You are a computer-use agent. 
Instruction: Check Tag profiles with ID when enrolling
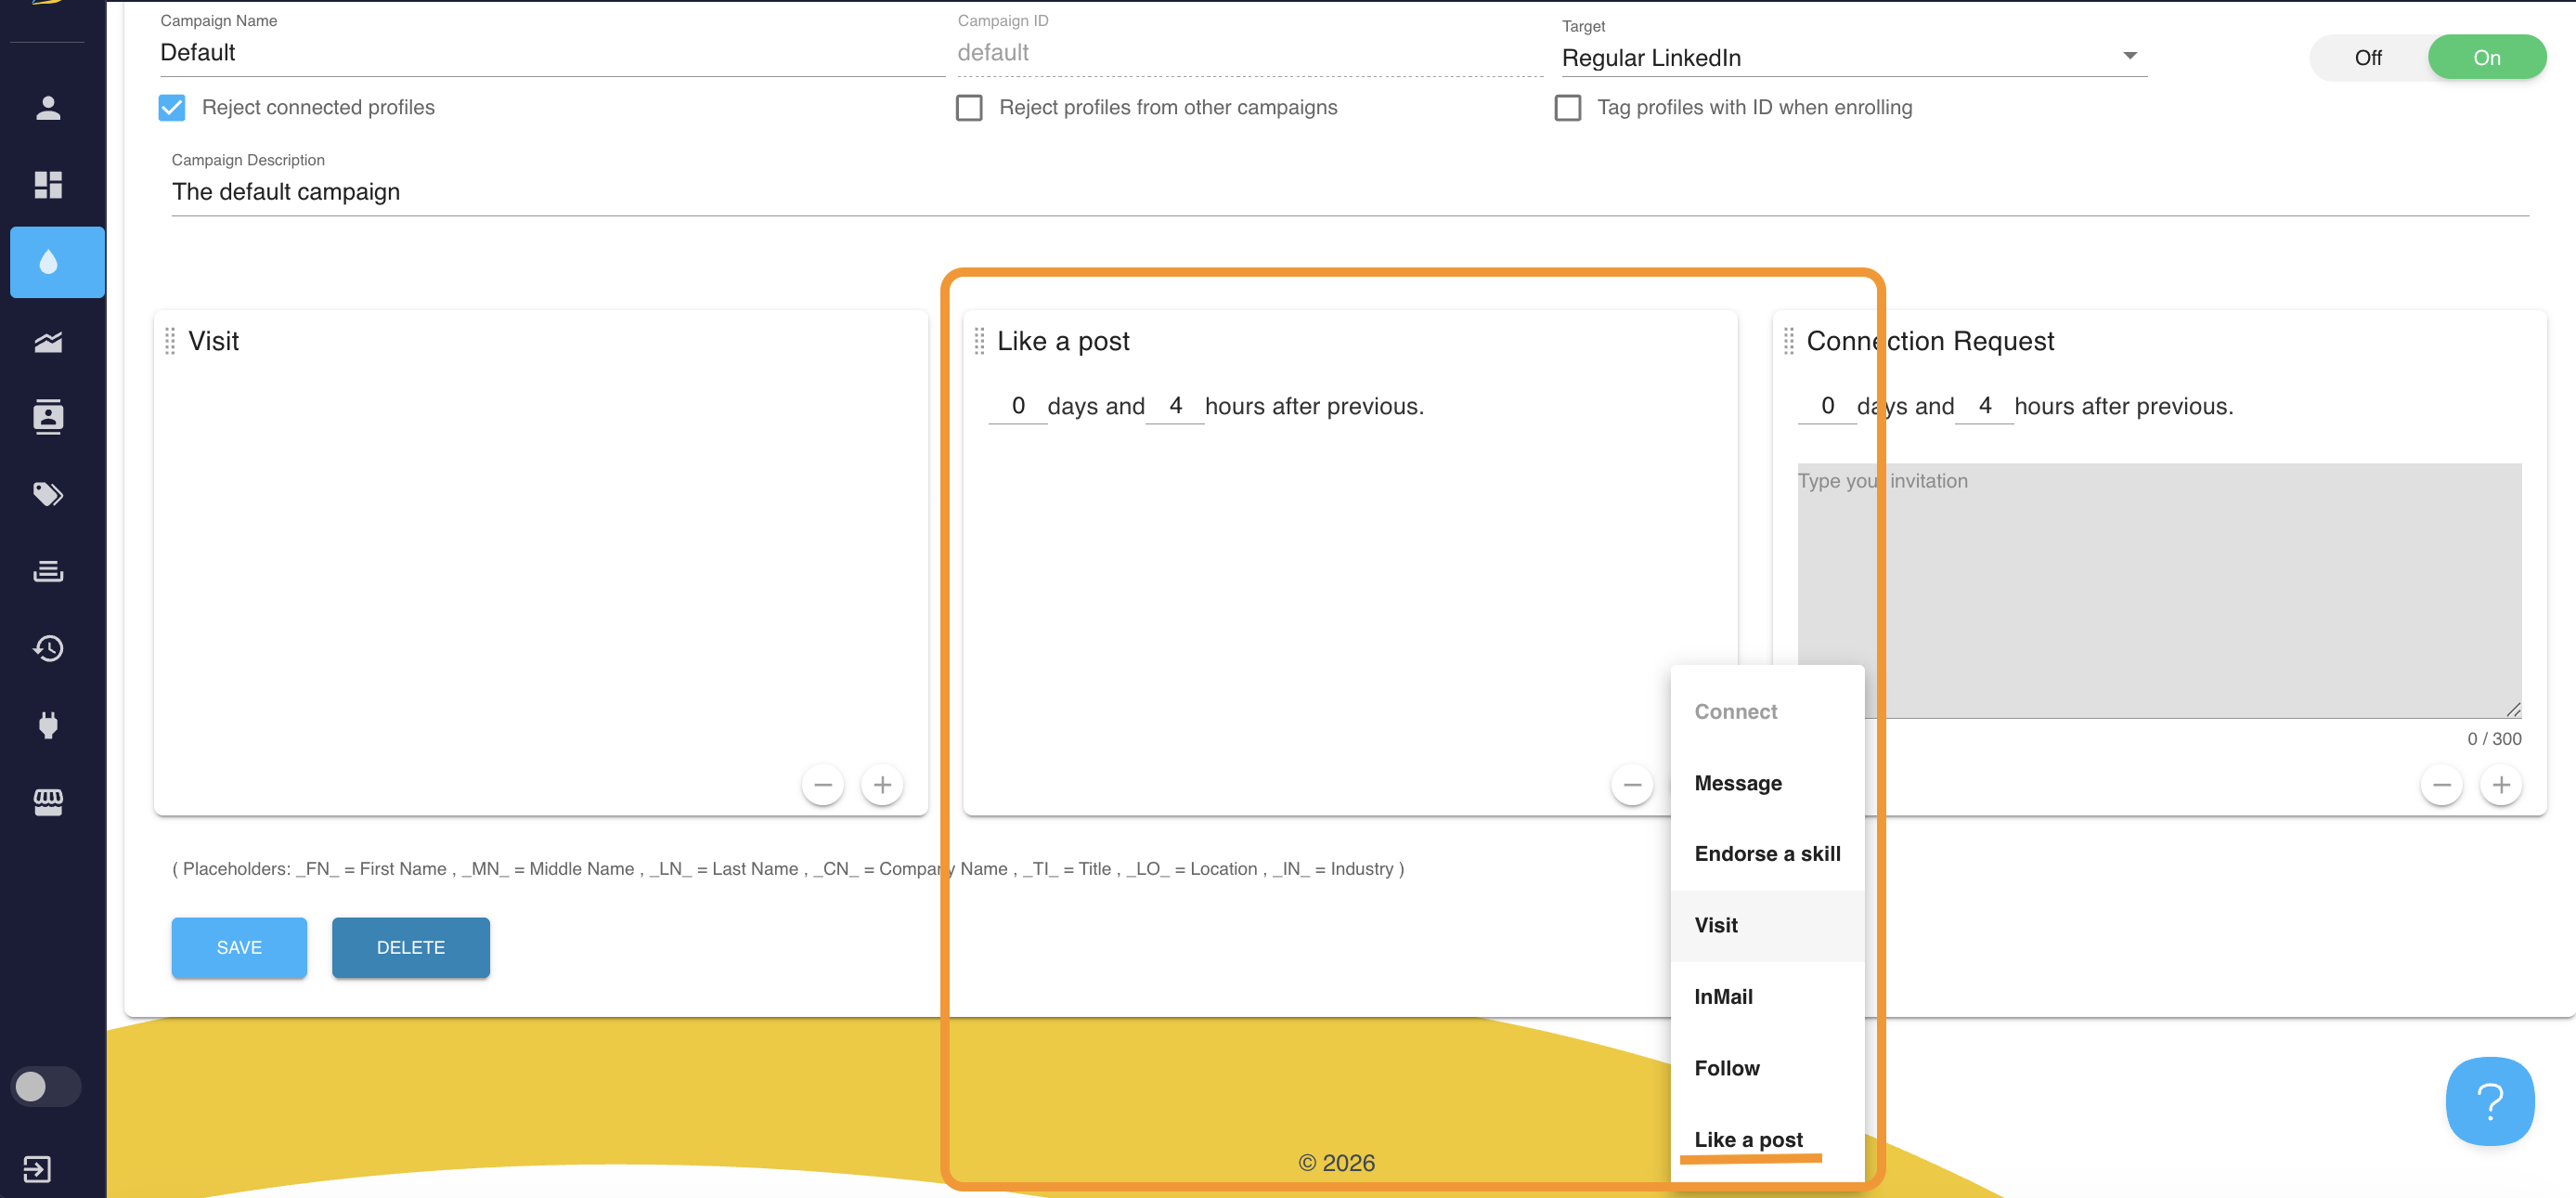1567,108
